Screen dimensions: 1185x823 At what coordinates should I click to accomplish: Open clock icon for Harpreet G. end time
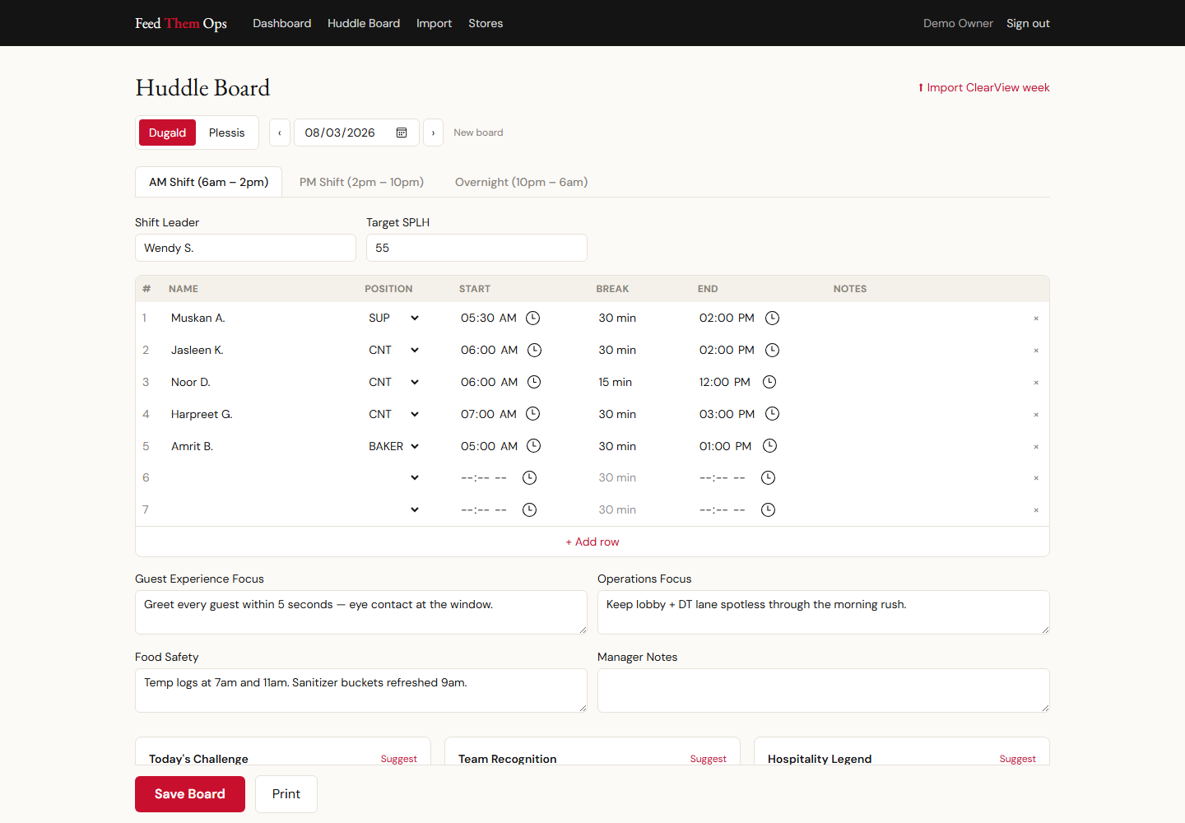click(772, 414)
